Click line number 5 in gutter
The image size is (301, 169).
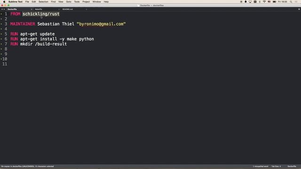[6, 34]
